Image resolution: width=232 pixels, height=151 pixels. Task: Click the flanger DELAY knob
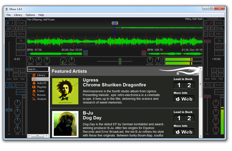tap(39, 60)
